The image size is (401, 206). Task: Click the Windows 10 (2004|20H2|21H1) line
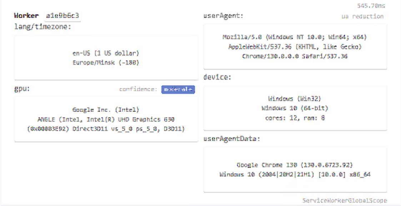coord(295,174)
